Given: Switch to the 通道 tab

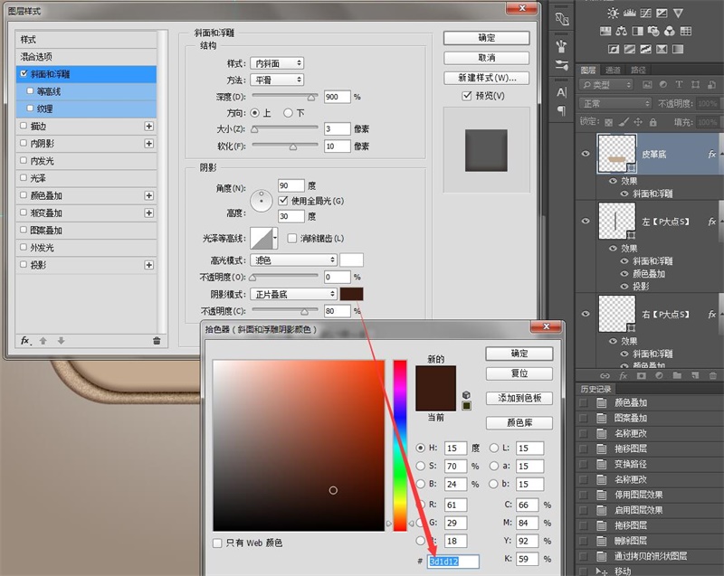Looking at the screenshot, I should pos(613,70).
